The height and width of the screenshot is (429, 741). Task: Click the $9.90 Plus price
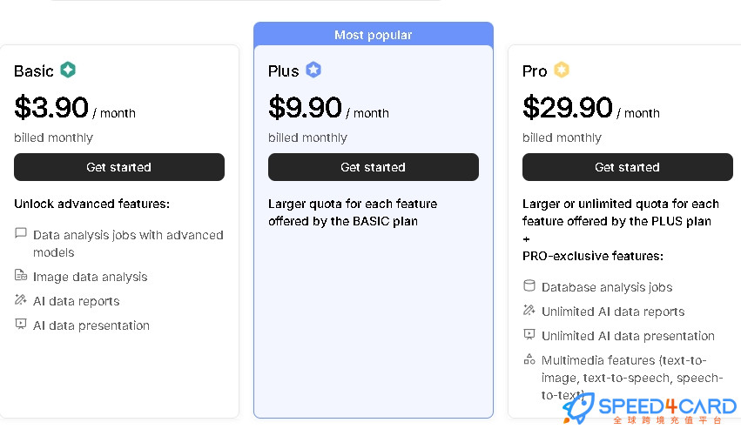305,107
